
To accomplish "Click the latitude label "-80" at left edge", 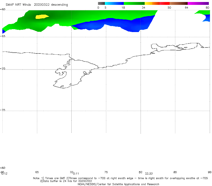I will tap(3, 168).
